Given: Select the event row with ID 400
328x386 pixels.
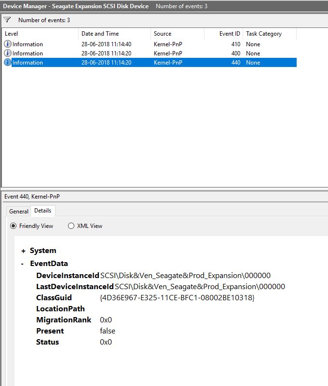Looking at the screenshot, I should pos(150,53).
